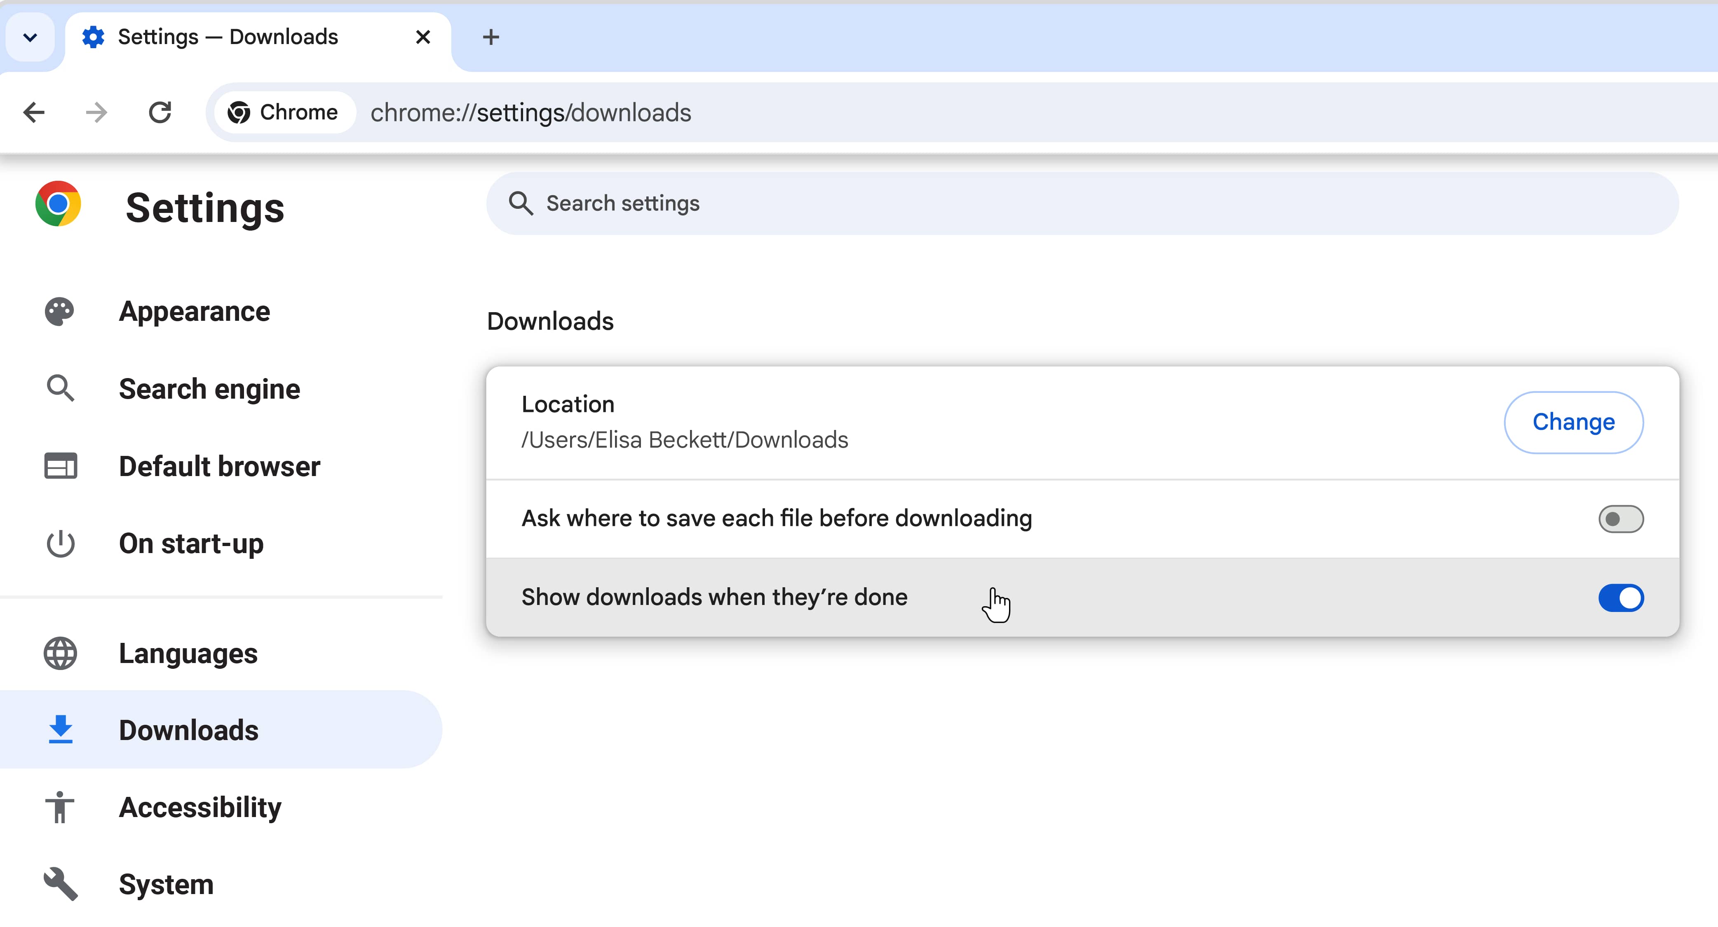Reload the page with refresh icon

[x=160, y=112]
